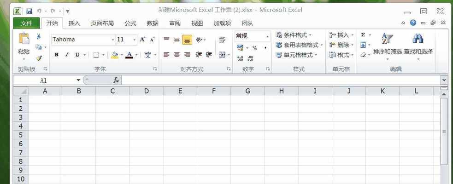Open the Tahoma font name dropdown
Image resolution: width=453 pixels, height=184 pixels.
[x=112, y=40]
